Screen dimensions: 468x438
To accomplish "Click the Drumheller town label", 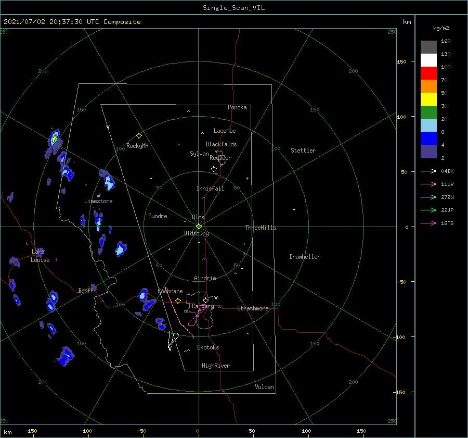I will coord(305,257).
